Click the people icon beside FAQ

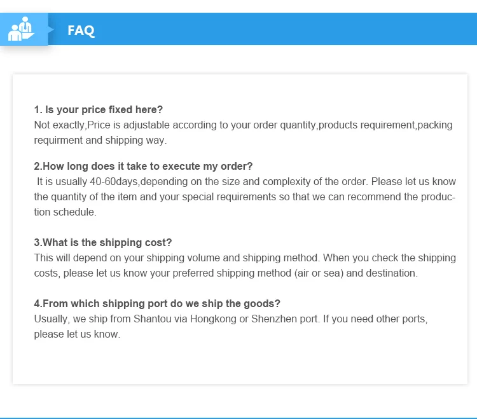(20, 29)
